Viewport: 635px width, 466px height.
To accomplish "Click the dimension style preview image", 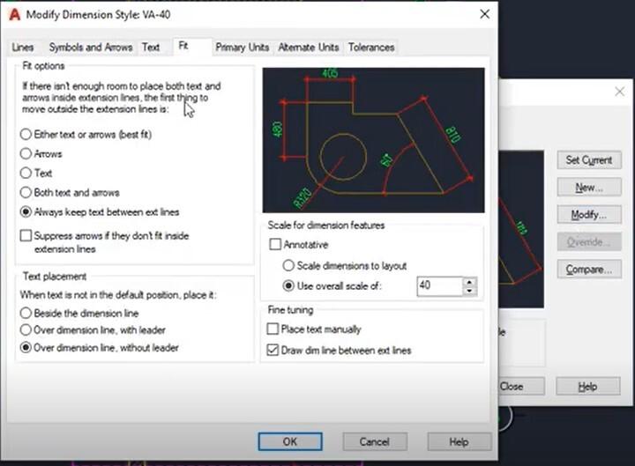I will coord(373,140).
